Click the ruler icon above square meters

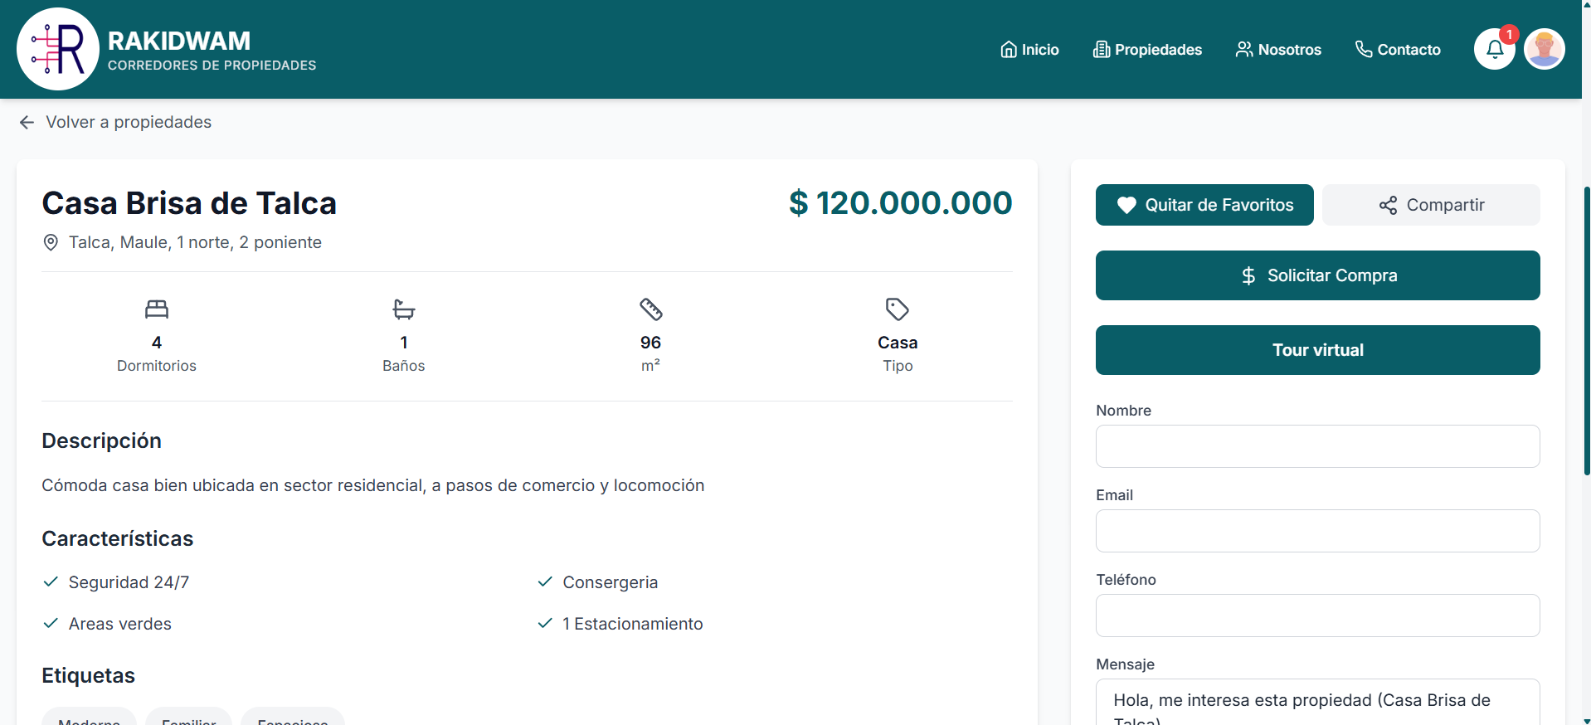click(x=650, y=309)
